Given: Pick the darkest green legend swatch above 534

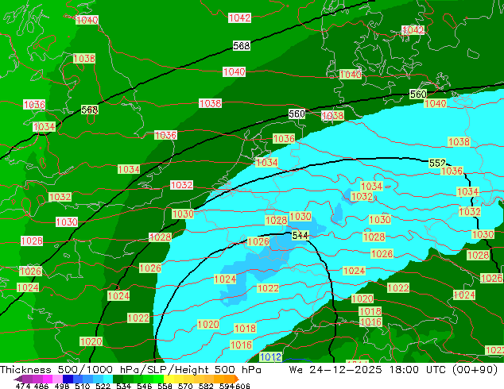Looking at the screenshot, I should (118, 379).
